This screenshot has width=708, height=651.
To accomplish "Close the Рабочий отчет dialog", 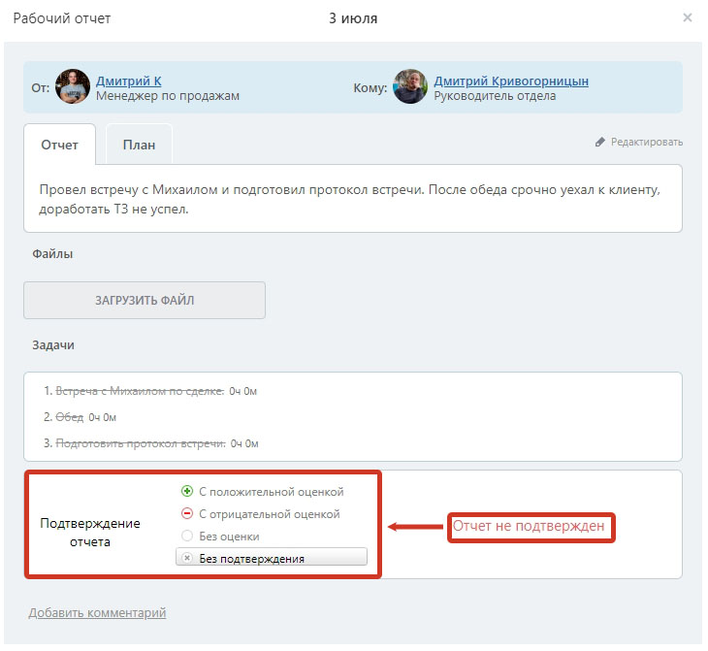I will coord(688,17).
